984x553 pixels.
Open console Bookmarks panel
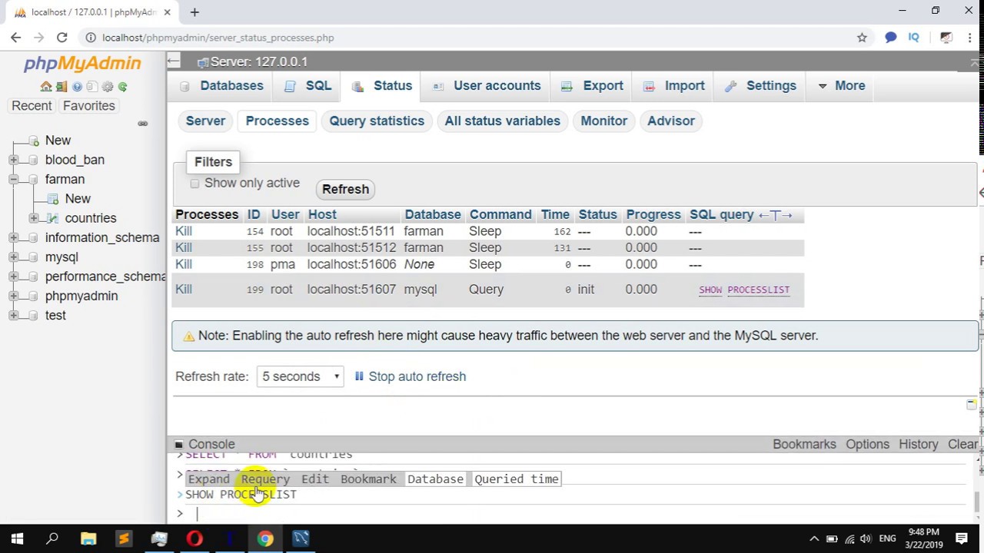804,445
